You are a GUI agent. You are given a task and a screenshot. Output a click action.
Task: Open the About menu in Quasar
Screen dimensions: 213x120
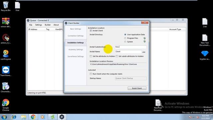(x=56, y=25)
